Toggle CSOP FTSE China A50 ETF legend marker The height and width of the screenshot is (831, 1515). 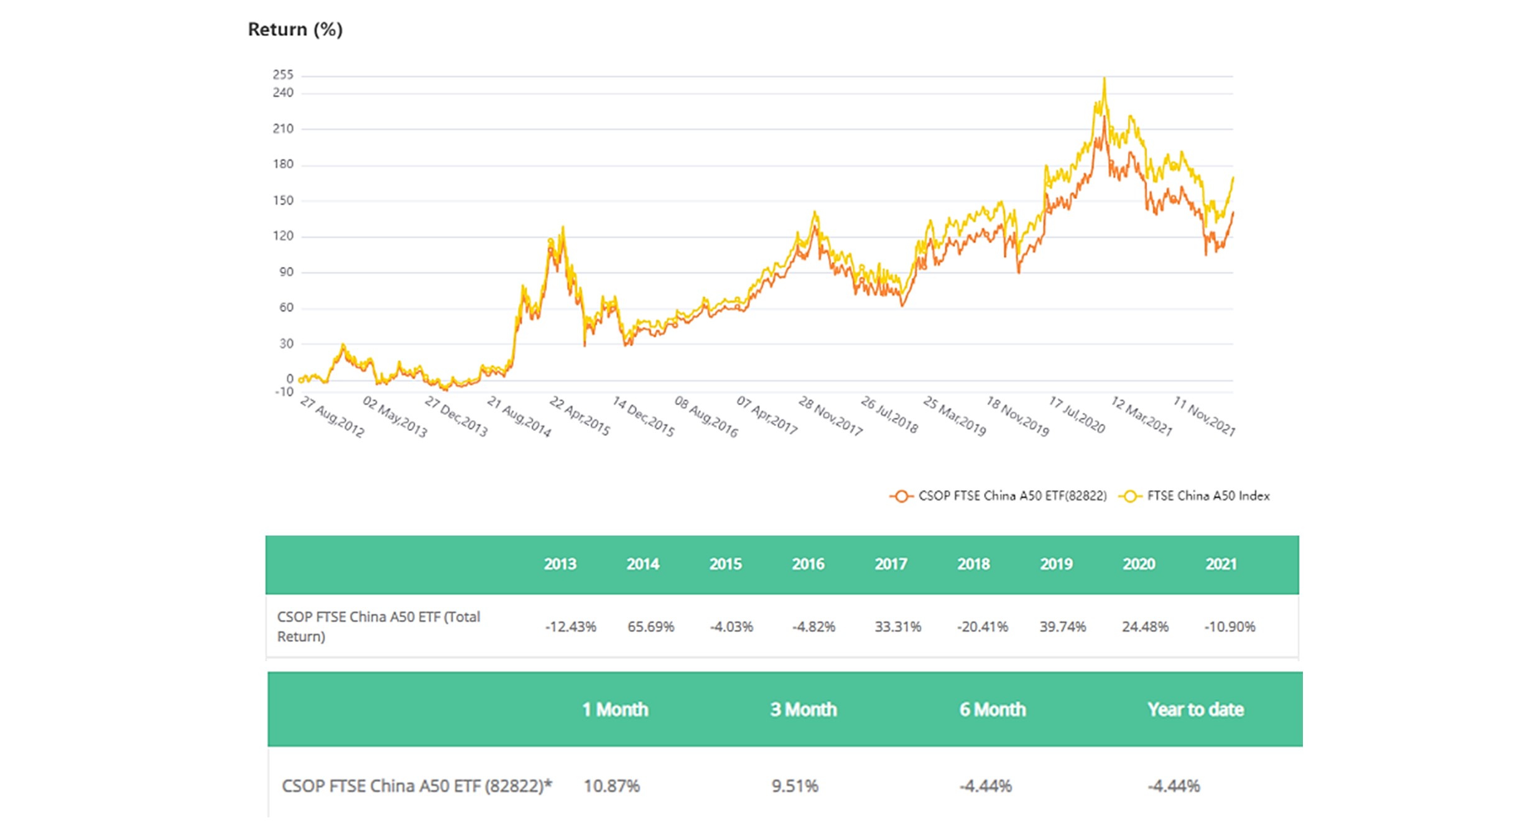pyautogui.click(x=901, y=496)
